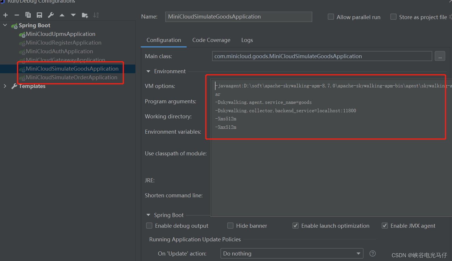The width and height of the screenshot is (452, 261).
Task: Sort configurations alphabetically
Action: tap(96, 15)
